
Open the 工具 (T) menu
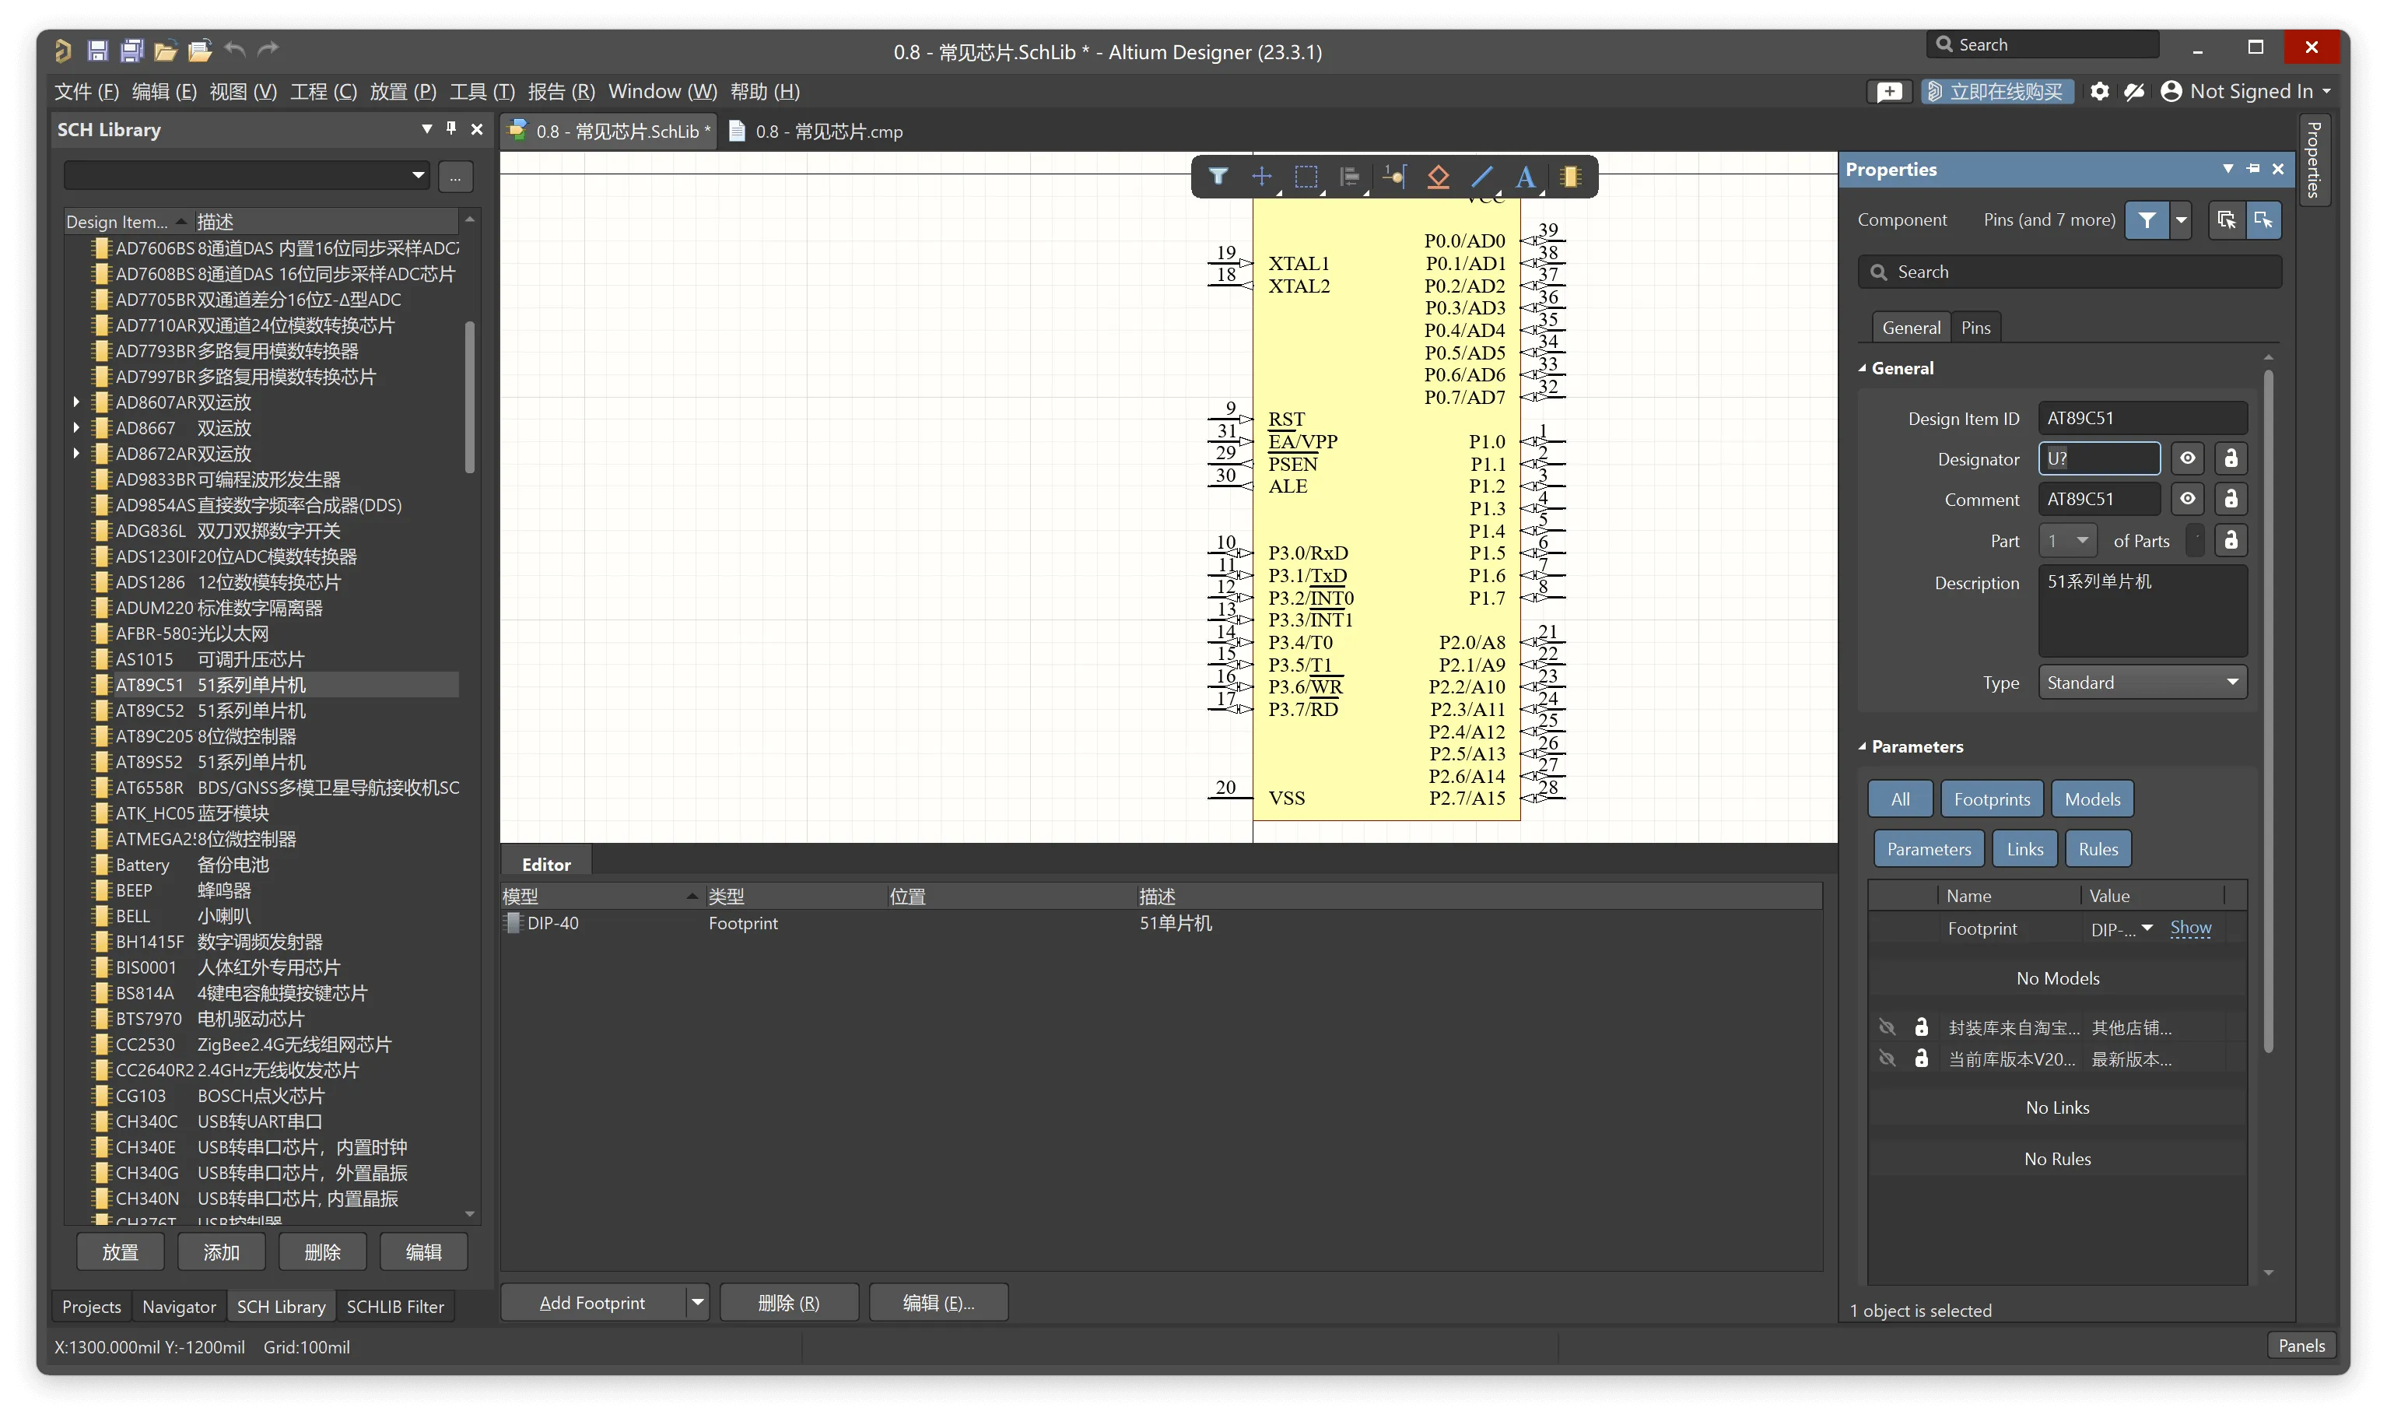(482, 92)
